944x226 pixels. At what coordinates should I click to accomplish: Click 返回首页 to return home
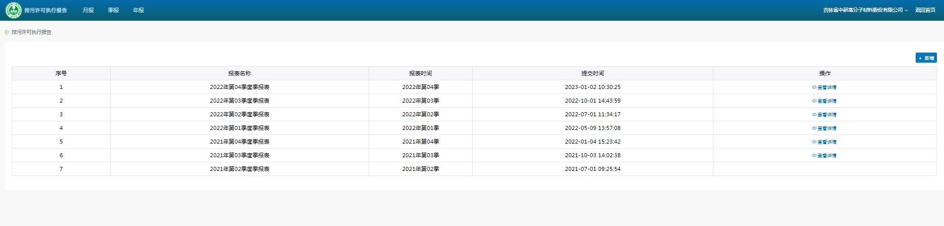click(925, 10)
